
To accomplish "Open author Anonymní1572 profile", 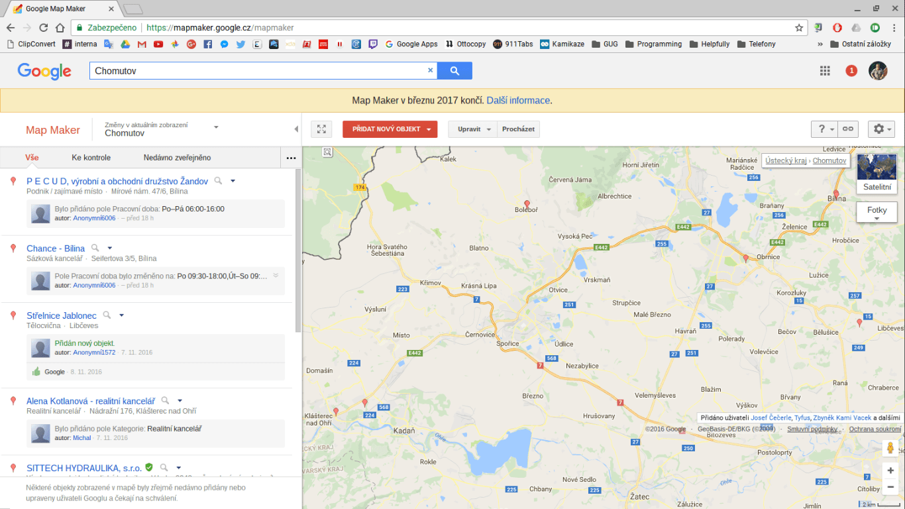I will [94, 353].
